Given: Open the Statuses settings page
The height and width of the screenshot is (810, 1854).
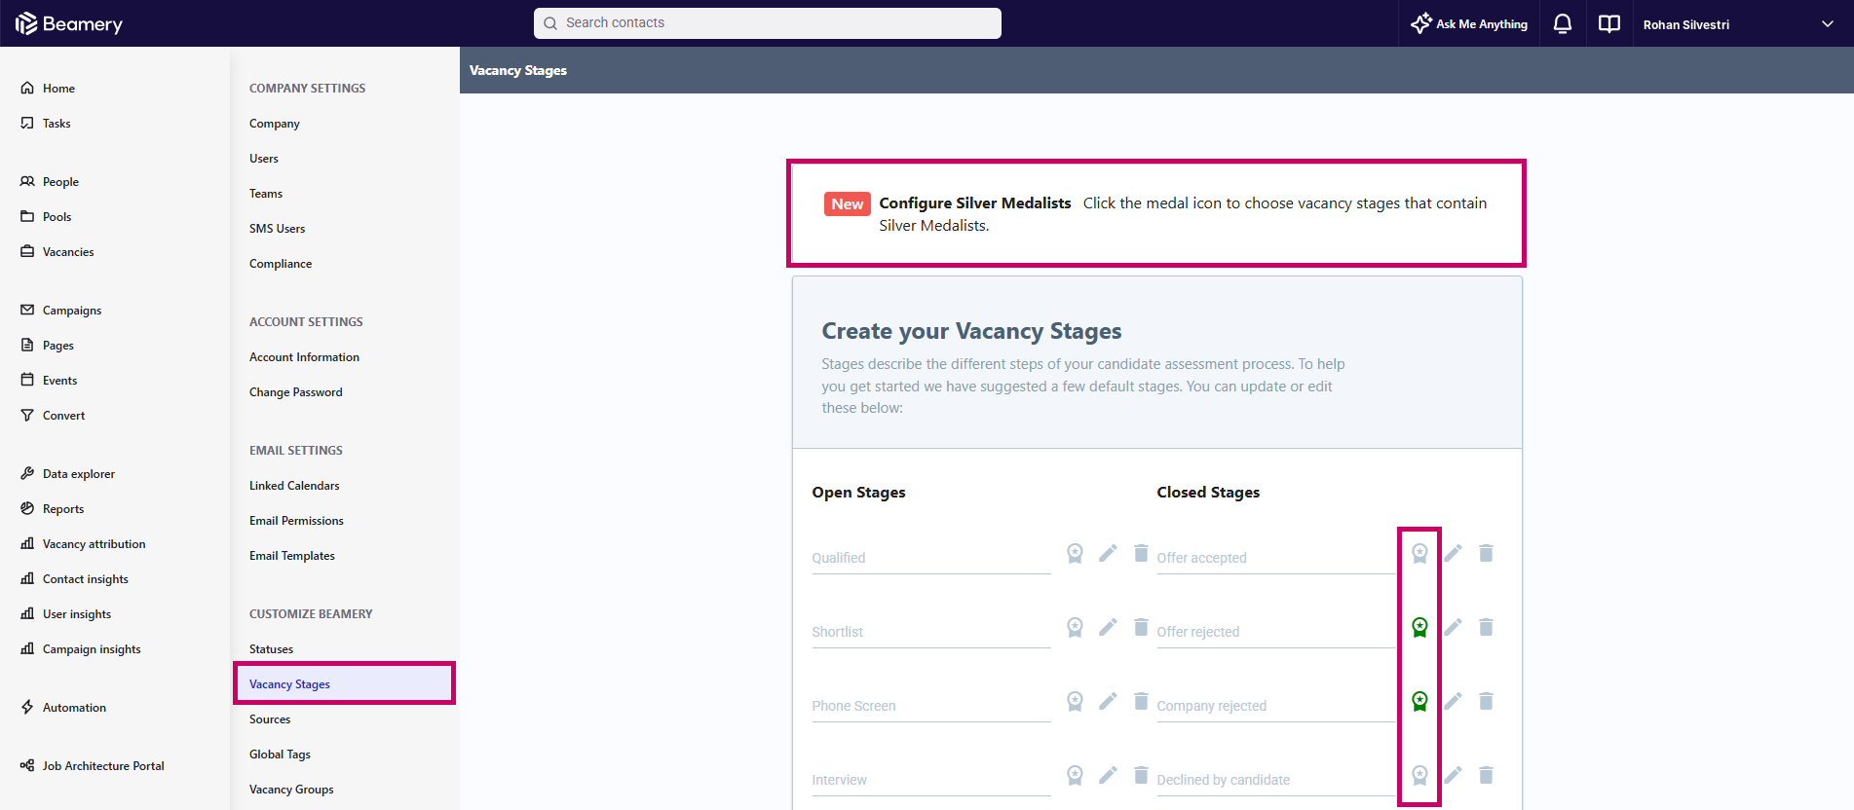Looking at the screenshot, I should point(271,649).
